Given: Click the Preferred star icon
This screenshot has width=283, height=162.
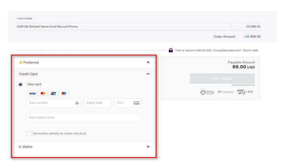Looking at the screenshot, I should tap(21, 62).
